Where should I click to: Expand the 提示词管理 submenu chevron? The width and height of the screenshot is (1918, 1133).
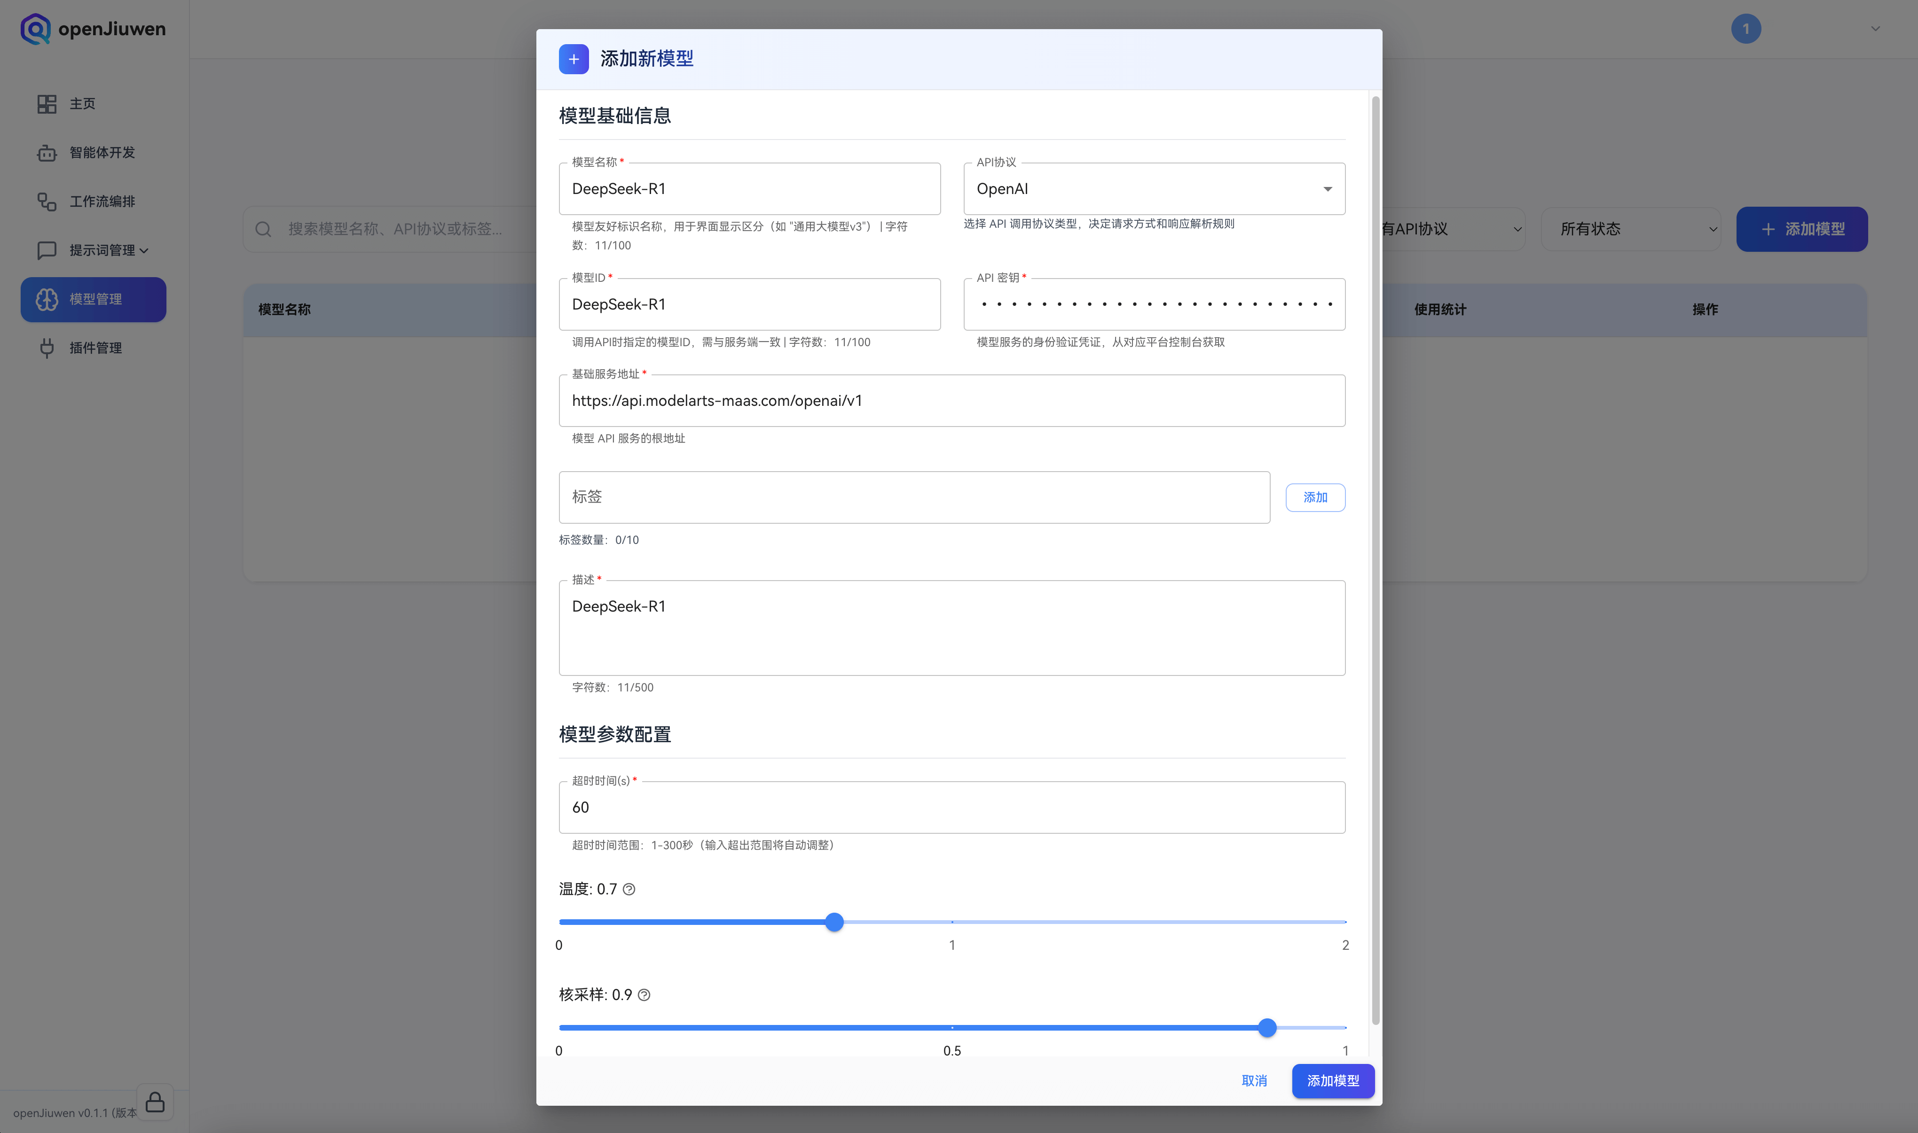144,250
